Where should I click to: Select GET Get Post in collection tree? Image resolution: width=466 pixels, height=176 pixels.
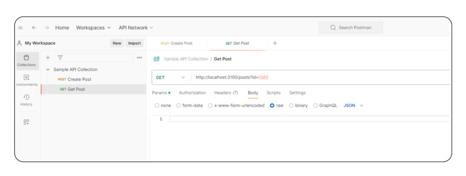(x=94, y=89)
